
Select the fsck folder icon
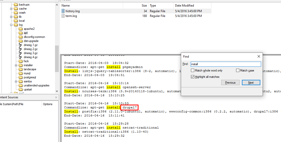(21, 61)
